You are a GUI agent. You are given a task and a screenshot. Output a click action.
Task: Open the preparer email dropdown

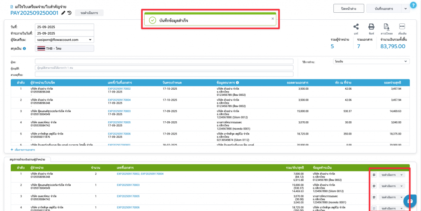click(x=65, y=39)
